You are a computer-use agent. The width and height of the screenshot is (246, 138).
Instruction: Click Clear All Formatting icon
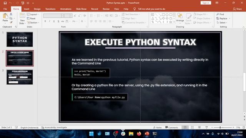85,16
